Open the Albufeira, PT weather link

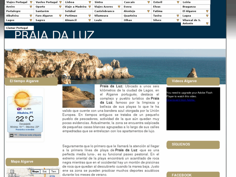click(x=25, y=113)
